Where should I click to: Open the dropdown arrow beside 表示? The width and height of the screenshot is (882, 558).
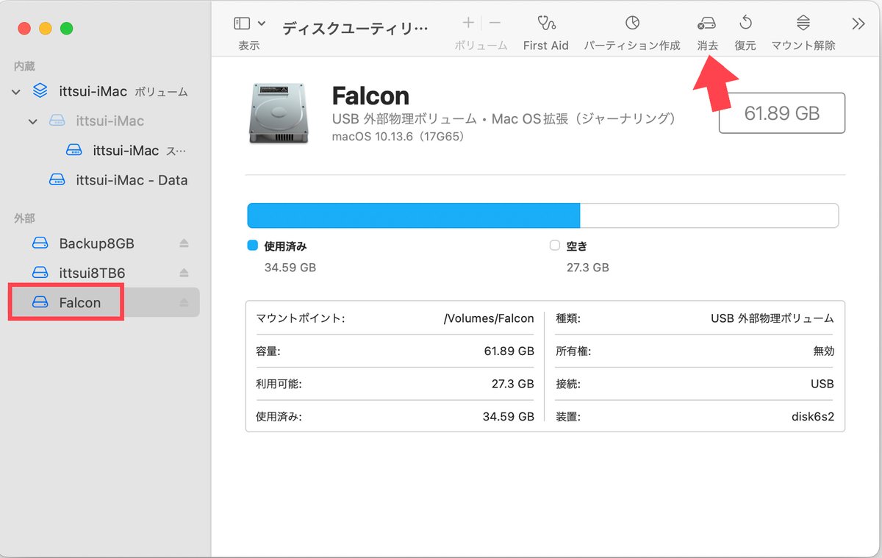click(262, 24)
